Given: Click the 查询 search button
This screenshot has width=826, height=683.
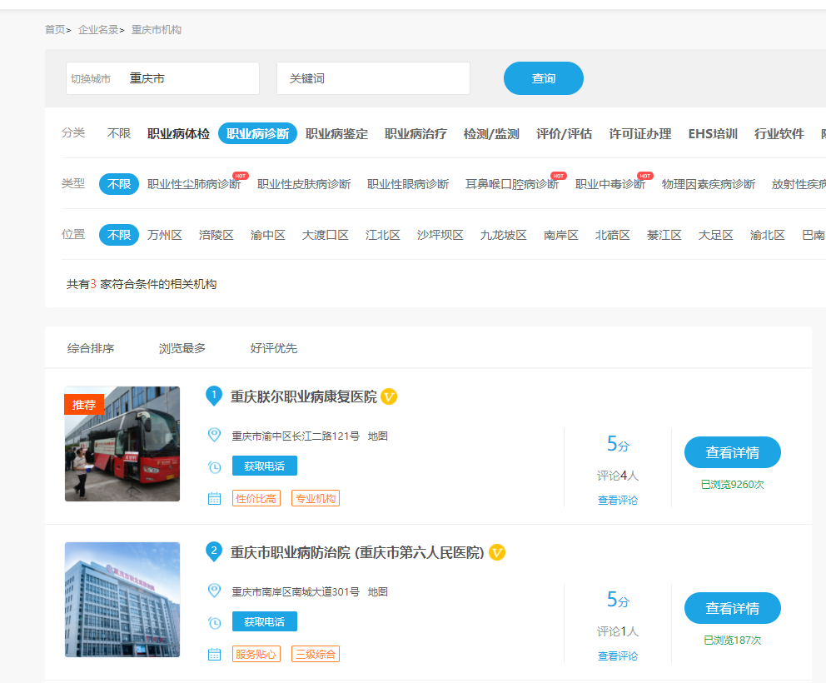Looking at the screenshot, I should coord(544,78).
